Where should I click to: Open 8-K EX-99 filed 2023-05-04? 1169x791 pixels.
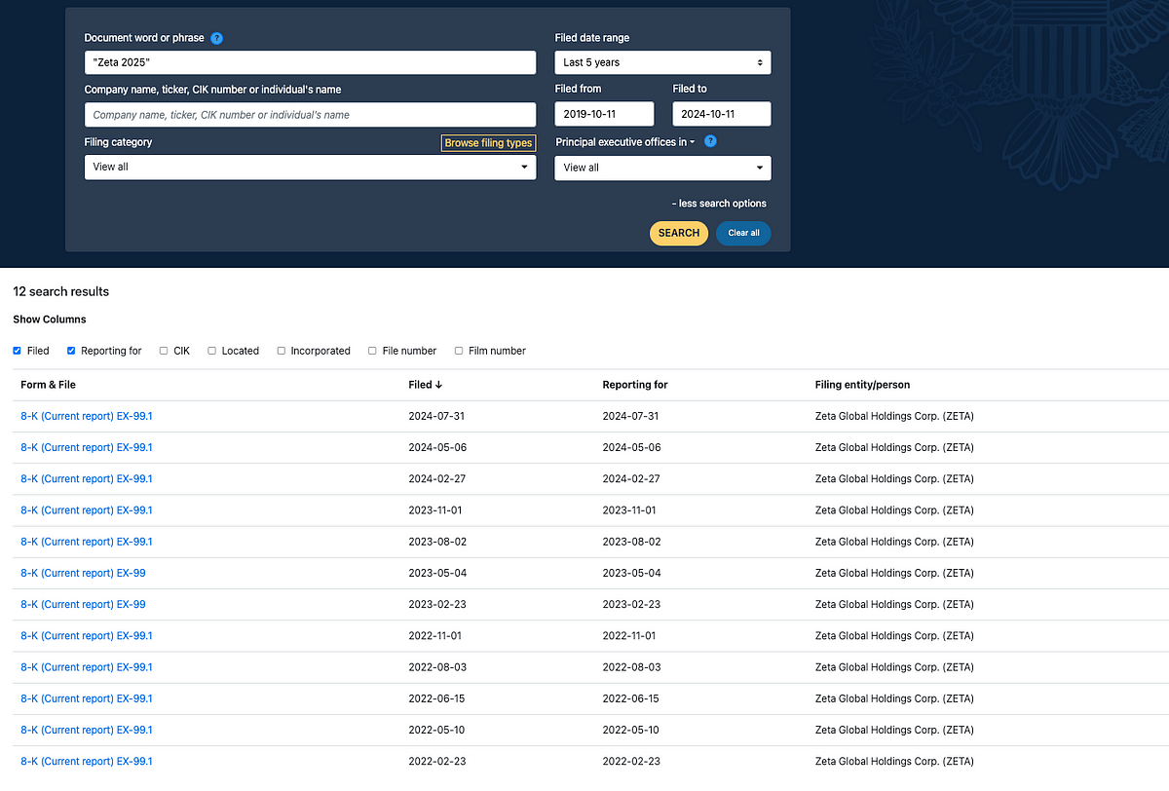click(x=83, y=573)
